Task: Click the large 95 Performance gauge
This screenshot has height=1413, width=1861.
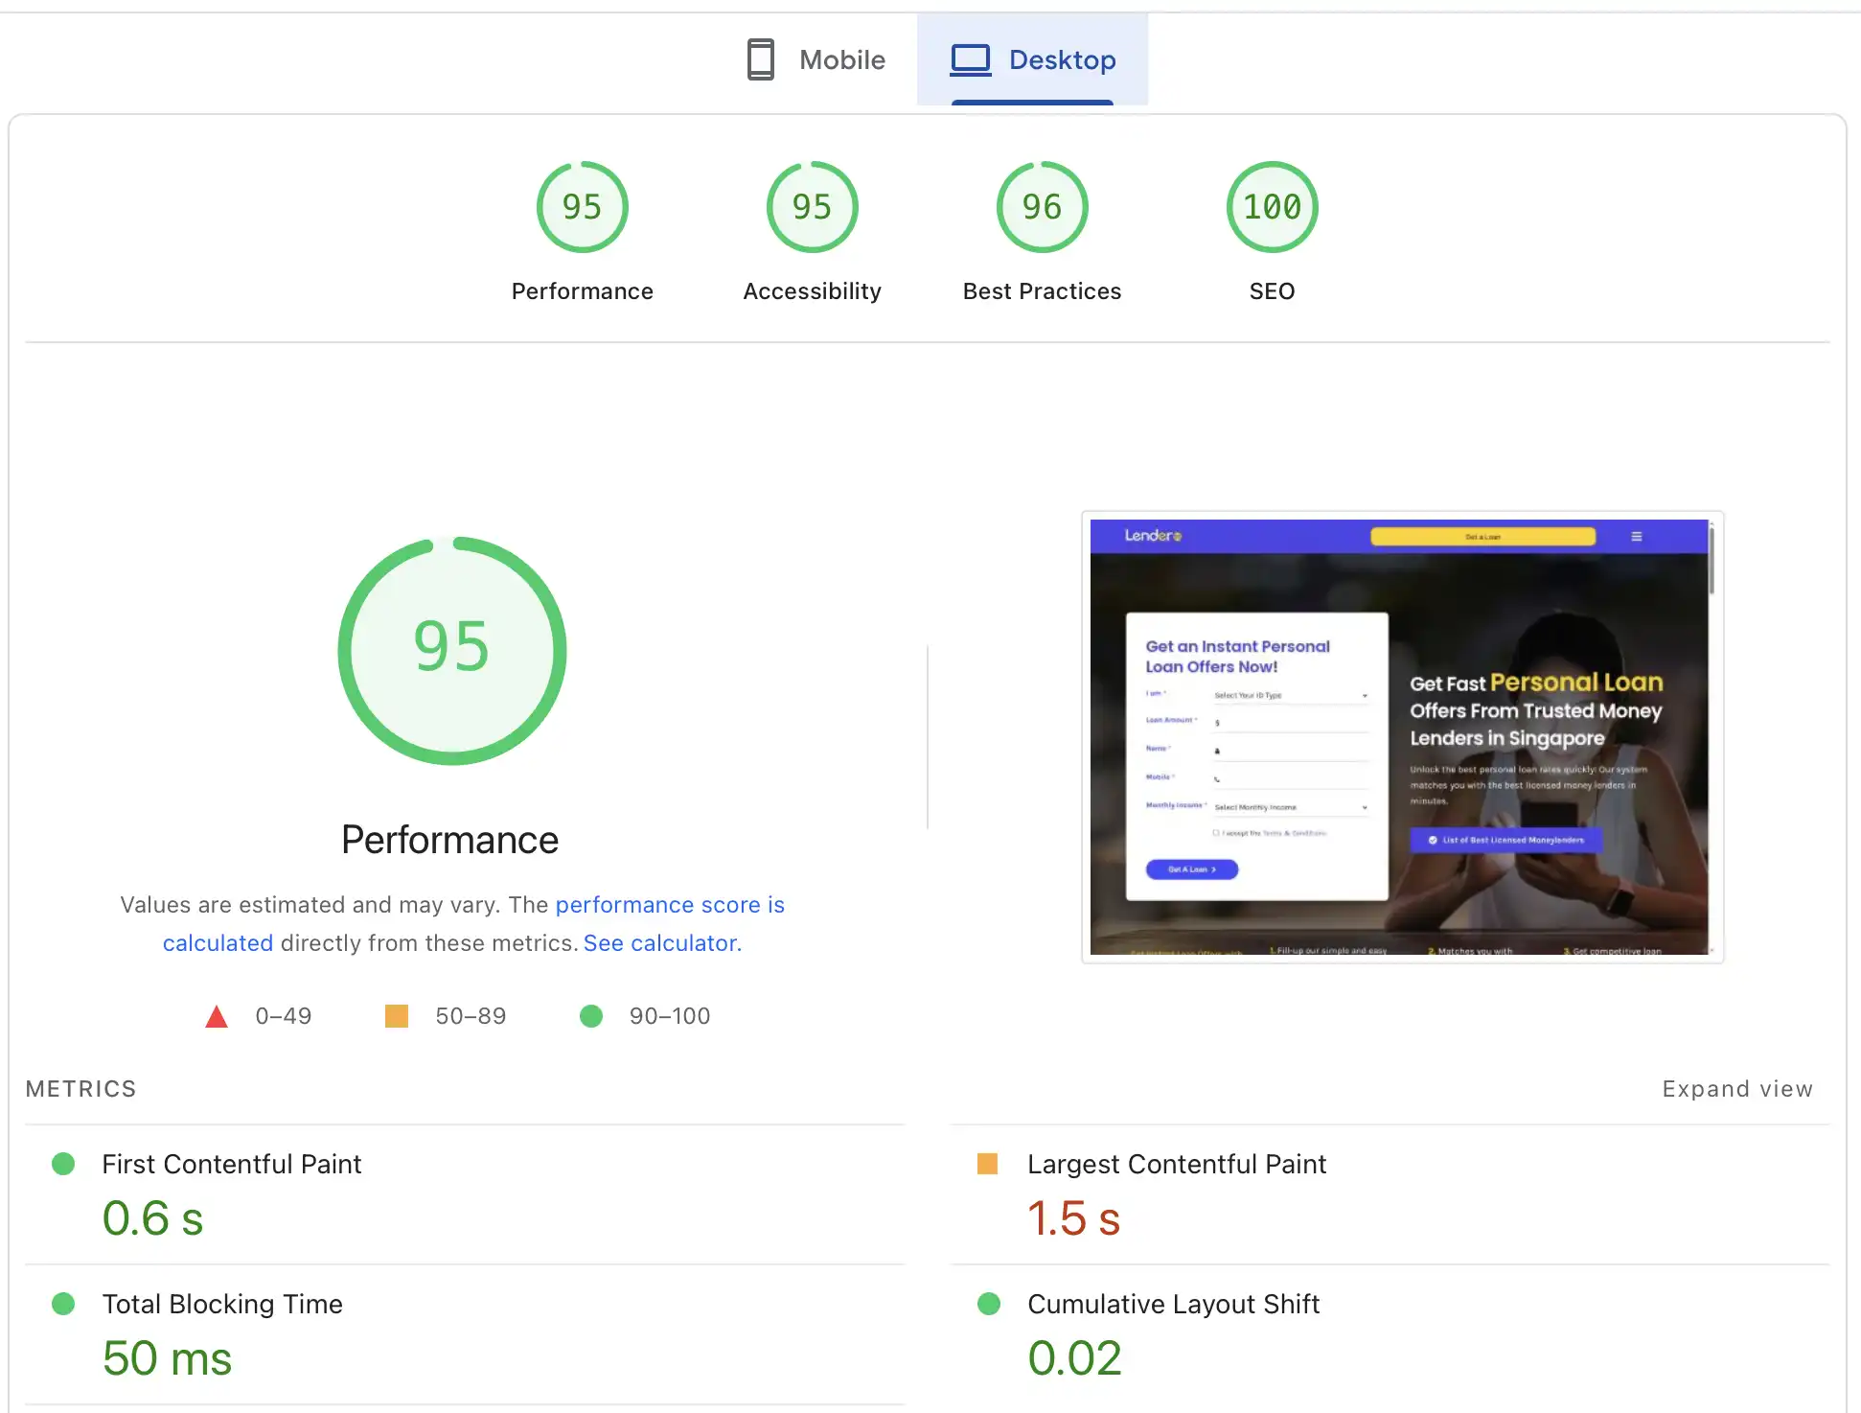Action: (451, 651)
